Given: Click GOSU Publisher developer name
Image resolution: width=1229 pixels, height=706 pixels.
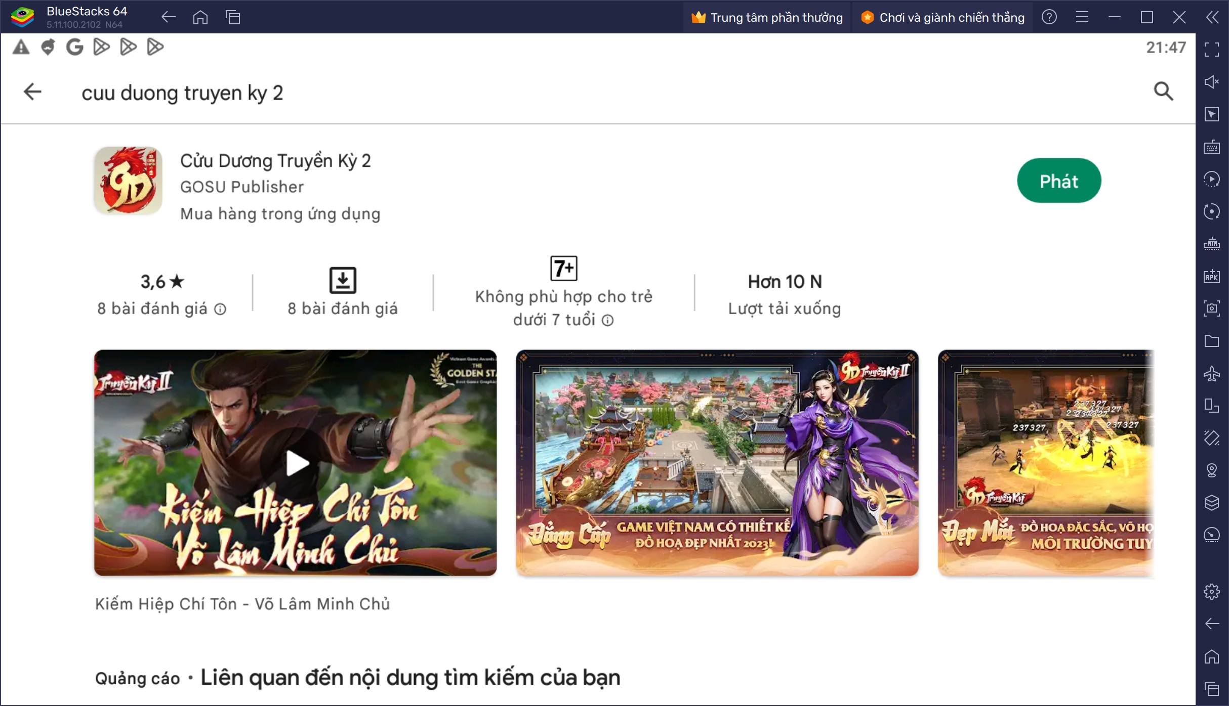Looking at the screenshot, I should coord(242,187).
